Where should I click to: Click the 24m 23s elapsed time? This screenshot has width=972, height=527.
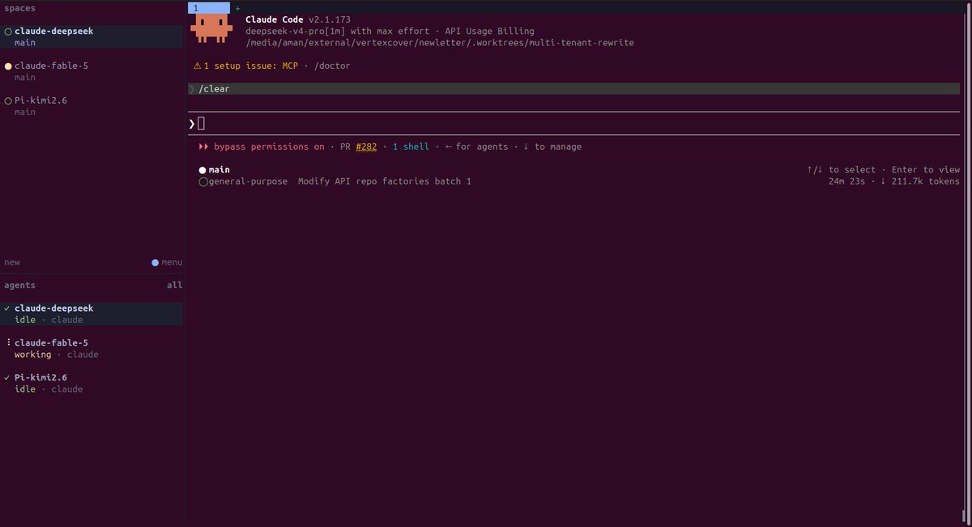[x=847, y=181]
